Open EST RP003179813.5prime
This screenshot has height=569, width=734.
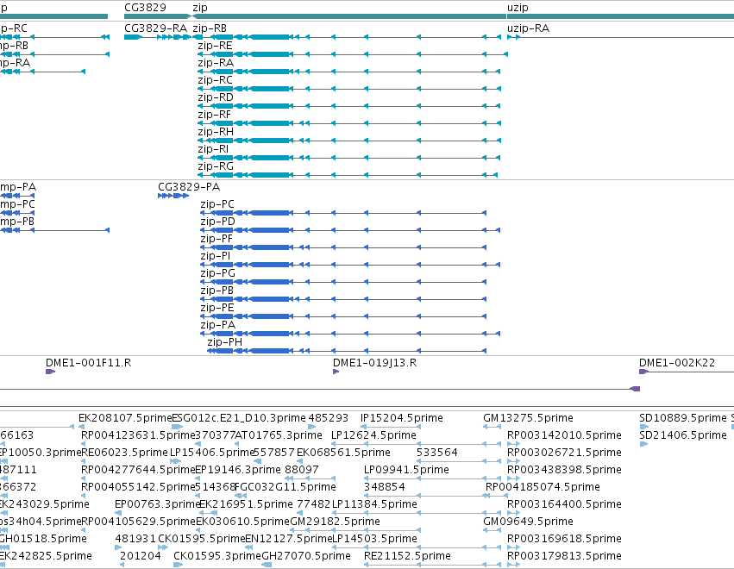click(x=565, y=556)
